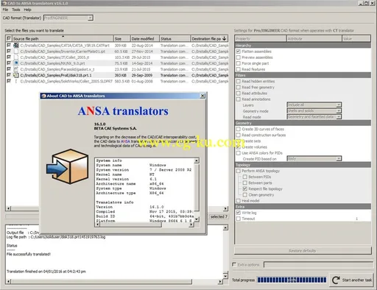Sort by Status column header
377x290 pixels.
click(175, 38)
